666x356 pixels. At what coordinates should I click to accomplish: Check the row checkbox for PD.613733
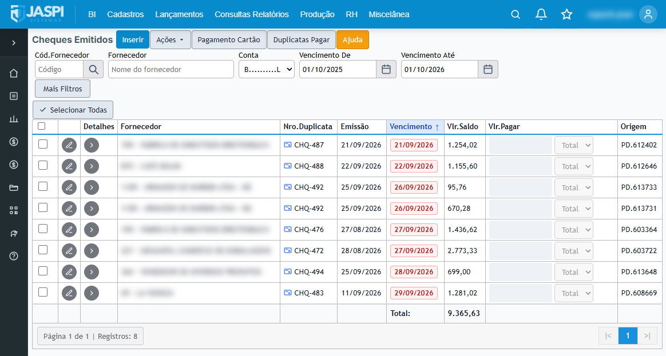pyautogui.click(x=43, y=187)
